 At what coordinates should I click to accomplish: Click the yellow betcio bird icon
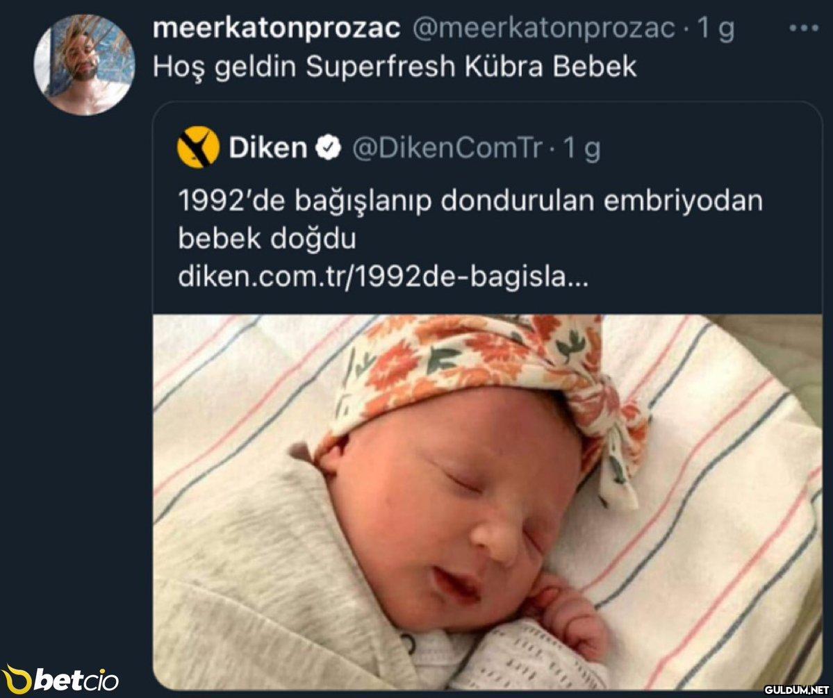click(17, 680)
